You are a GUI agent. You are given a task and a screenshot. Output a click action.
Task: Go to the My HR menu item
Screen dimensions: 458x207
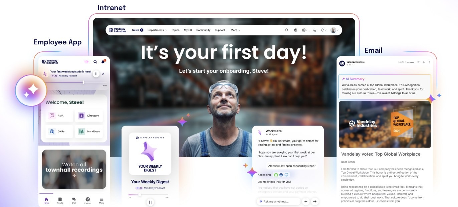188,30
